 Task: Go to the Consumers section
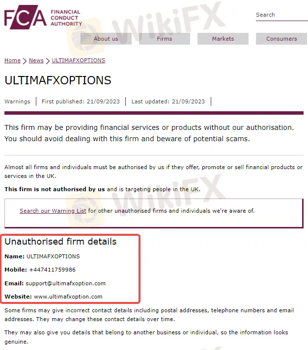tap(281, 39)
